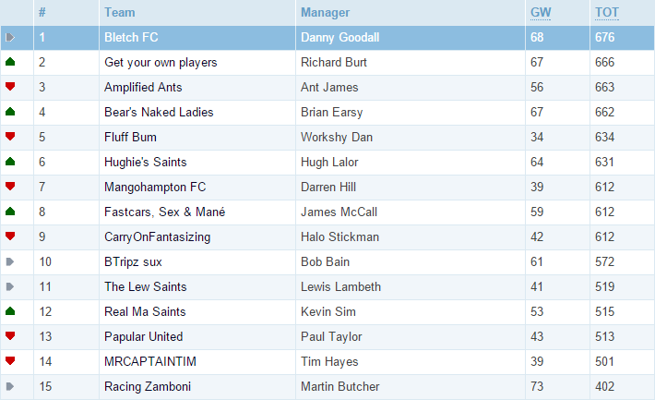Click the Manager column header
655x400 pixels.
(x=325, y=13)
